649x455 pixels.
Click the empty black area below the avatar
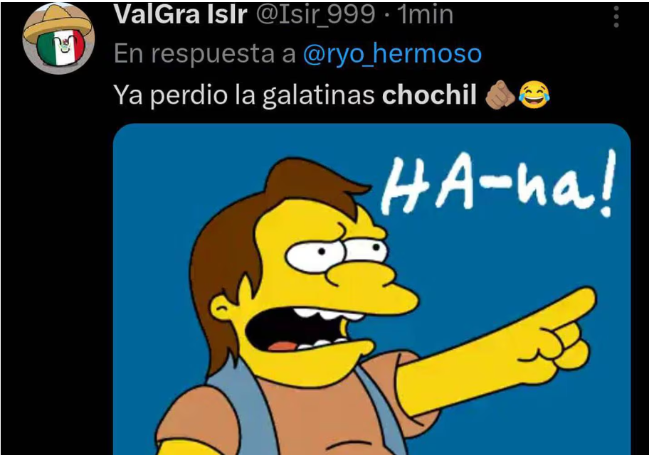click(x=58, y=264)
